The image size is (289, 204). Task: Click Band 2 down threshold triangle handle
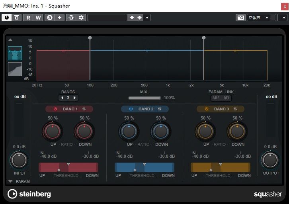tap(144, 164)
